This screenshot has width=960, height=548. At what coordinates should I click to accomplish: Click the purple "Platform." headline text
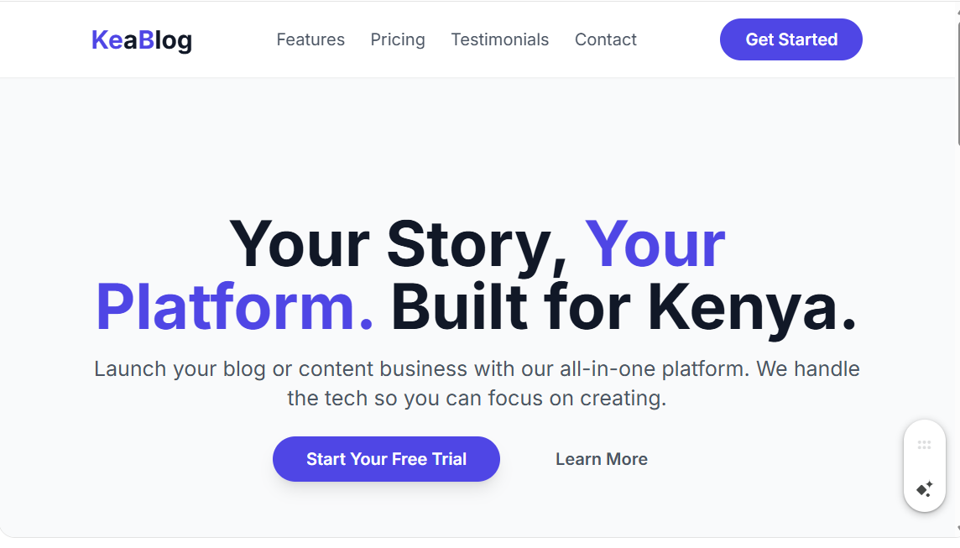pos(235,309)
